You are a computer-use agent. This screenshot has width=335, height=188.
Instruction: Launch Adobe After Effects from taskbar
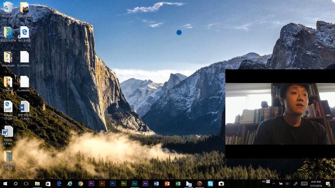pyautogui.click(x=146, y=183)
